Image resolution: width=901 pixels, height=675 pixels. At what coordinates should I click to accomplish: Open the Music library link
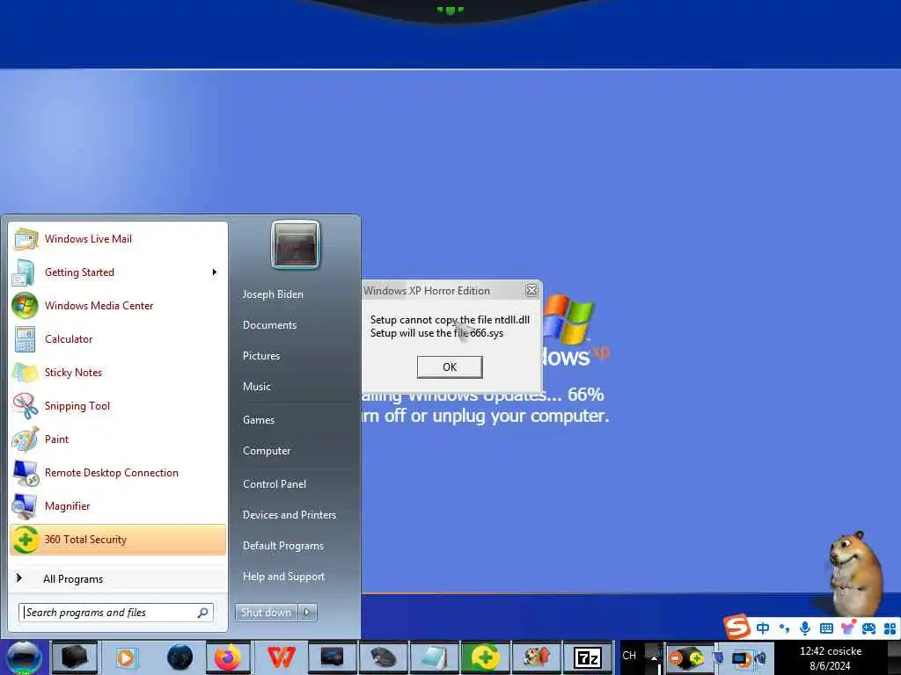click(x=256, y=387)
